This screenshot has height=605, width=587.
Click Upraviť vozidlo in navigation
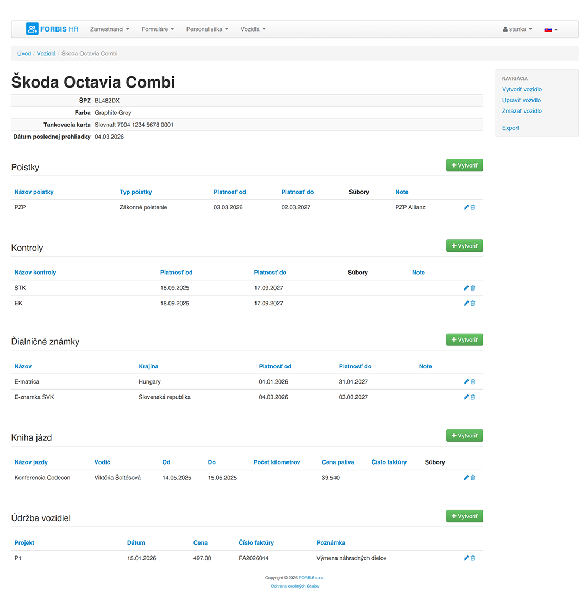point(521,100)
